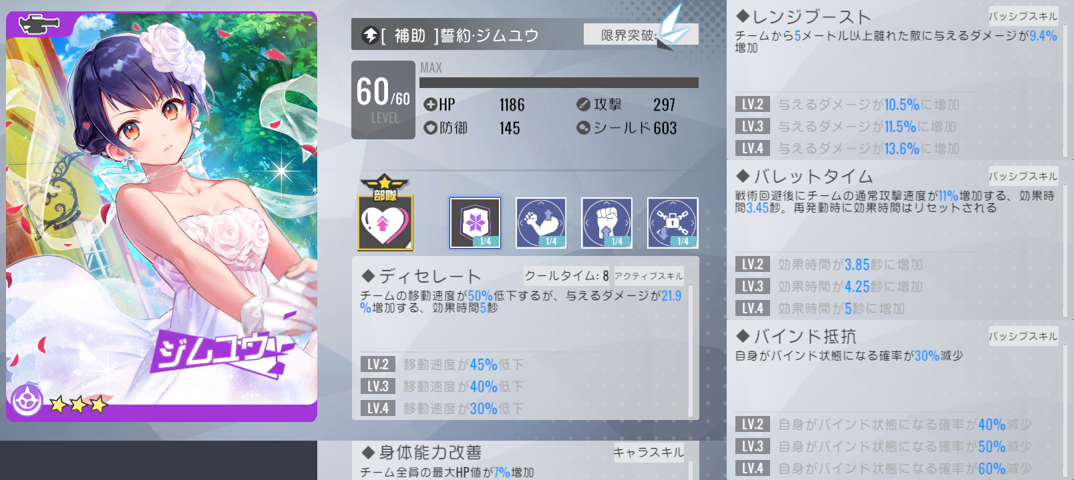The image size is (1074, 480).
Task: Click the 防御 defense stat icon
Action: click(430, 128)
